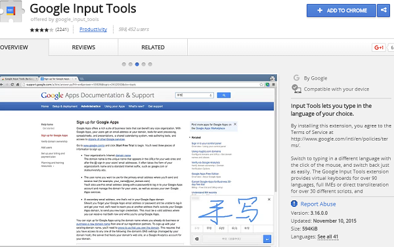Click the Report Abuse exclamation icon
The height and width of the screenshot is (247, 394).
tap(294, 204)
